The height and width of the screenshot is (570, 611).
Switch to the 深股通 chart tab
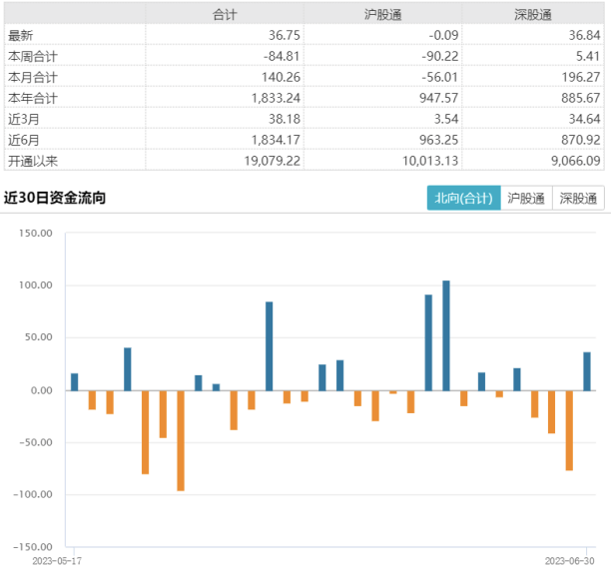pos(578,198)
